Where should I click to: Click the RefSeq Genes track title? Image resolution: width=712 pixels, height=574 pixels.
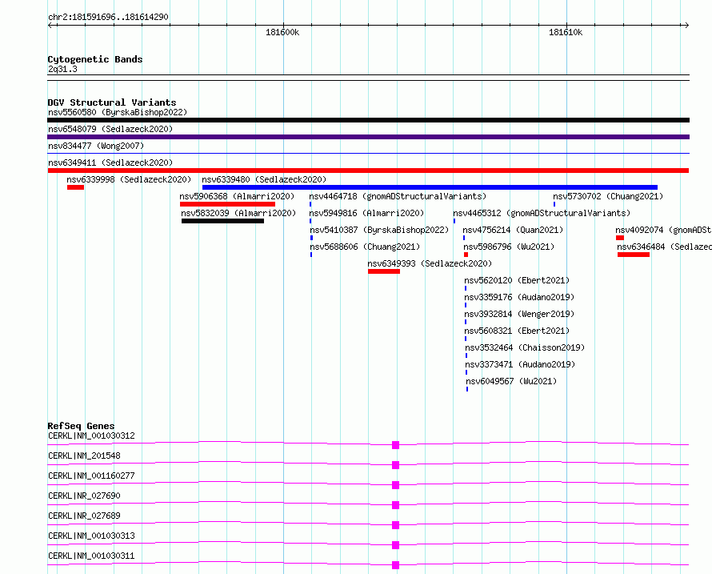point(81,426)
